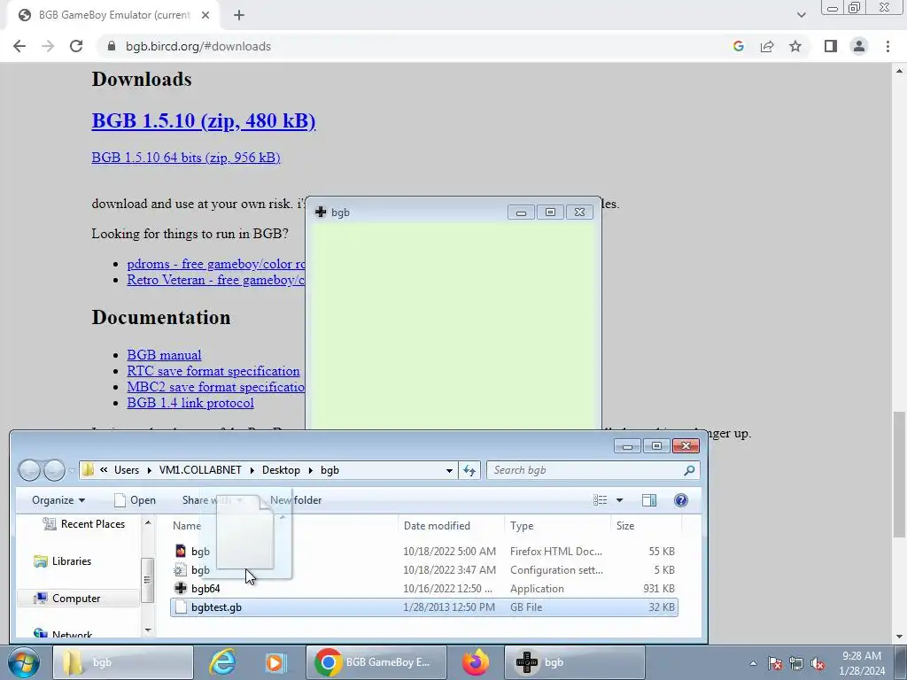Viewport: 907px width, 680px height.
Task: Select the bgbtest.gb file
Action: [x=424, y=607]
